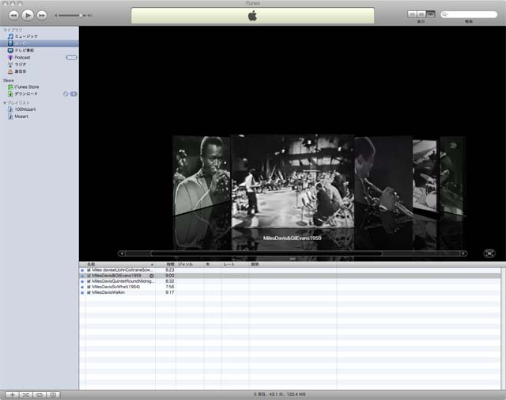Click the vertical scrollbar of track list

tap(504, 328)
